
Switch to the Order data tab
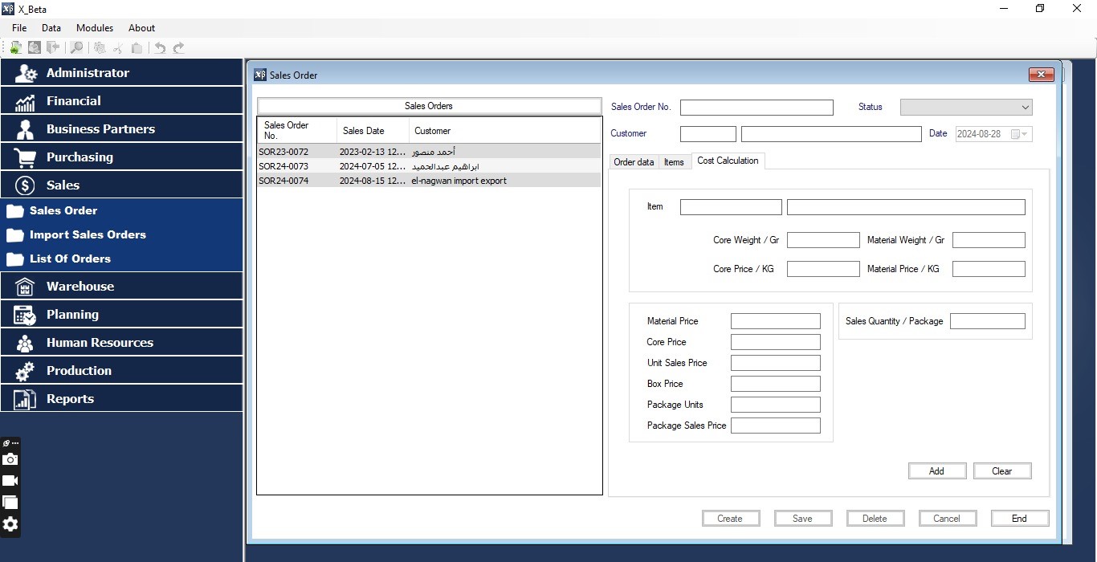(x=634, y=162)
